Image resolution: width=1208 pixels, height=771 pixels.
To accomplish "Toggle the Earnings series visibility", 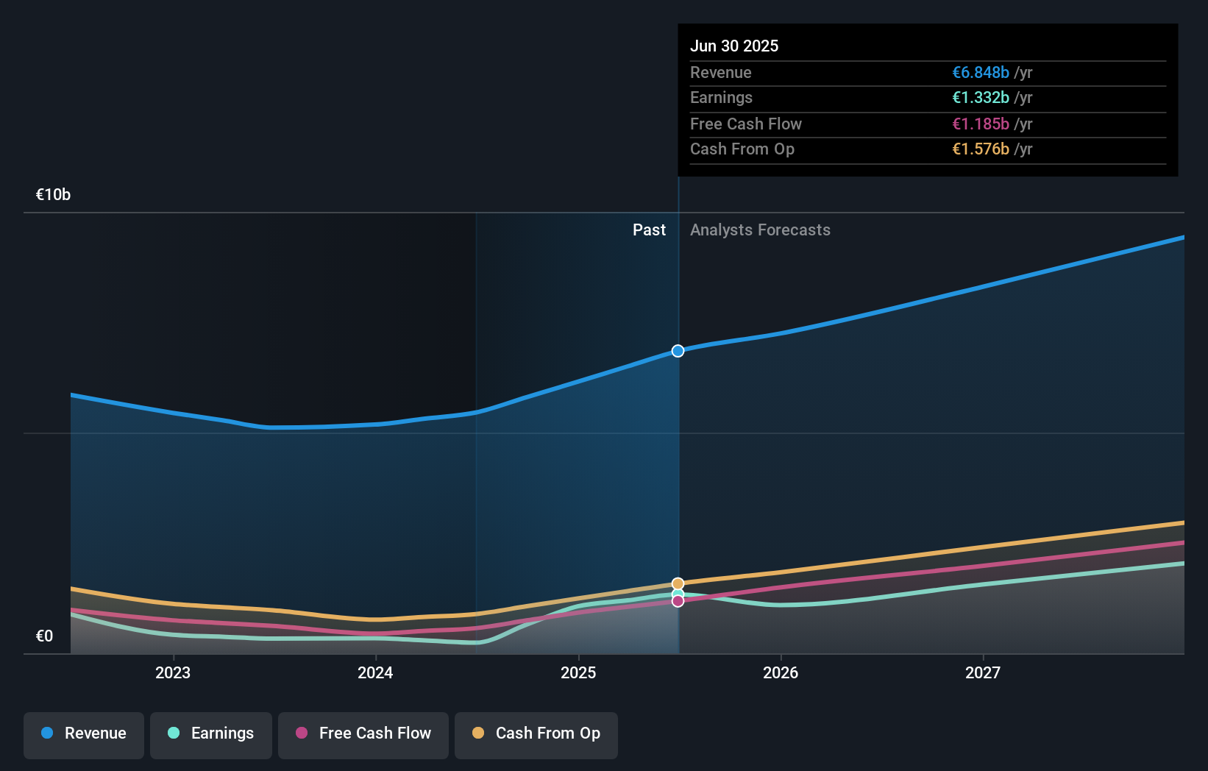I will 211,735.
